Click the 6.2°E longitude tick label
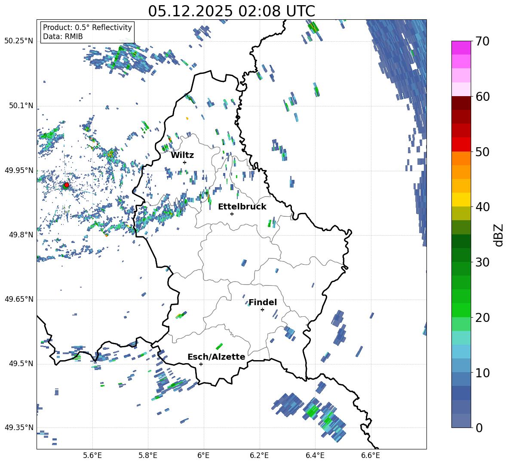The height and width of the screenshot is (464, 509). tap(259, 455)
